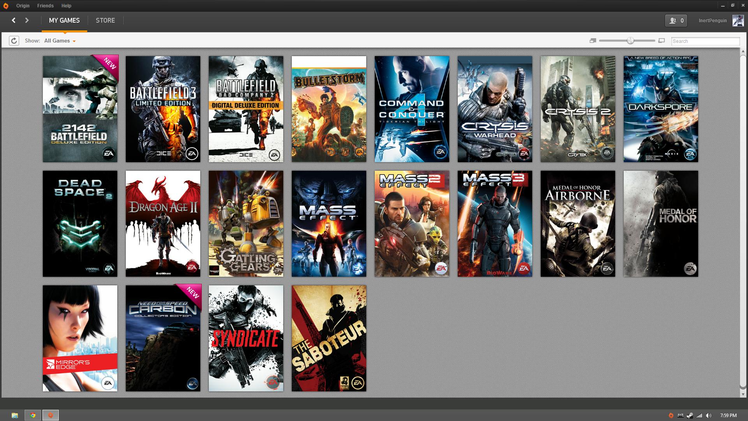Open the Friends menu

click(x=46, y=6)
